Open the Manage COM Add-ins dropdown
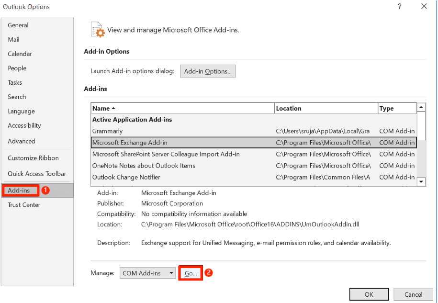The height and width of the screenshot is (303, 438). coord(147,273)
